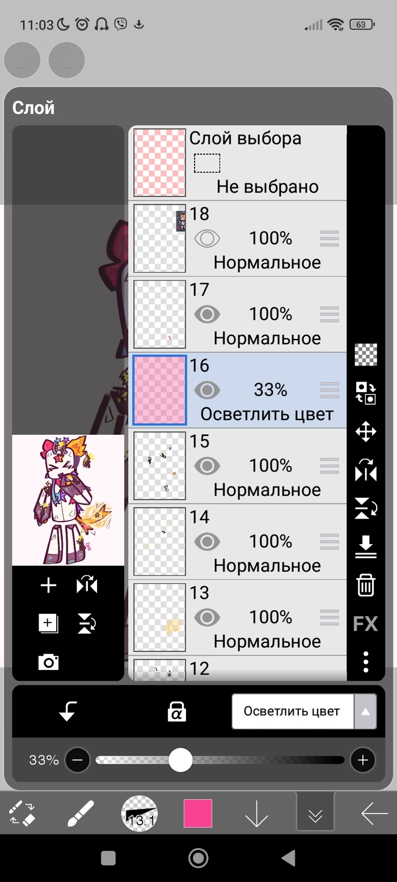
Task: Open the Осветлить цвет blend mode dropdown
Action: pos(293,711)
